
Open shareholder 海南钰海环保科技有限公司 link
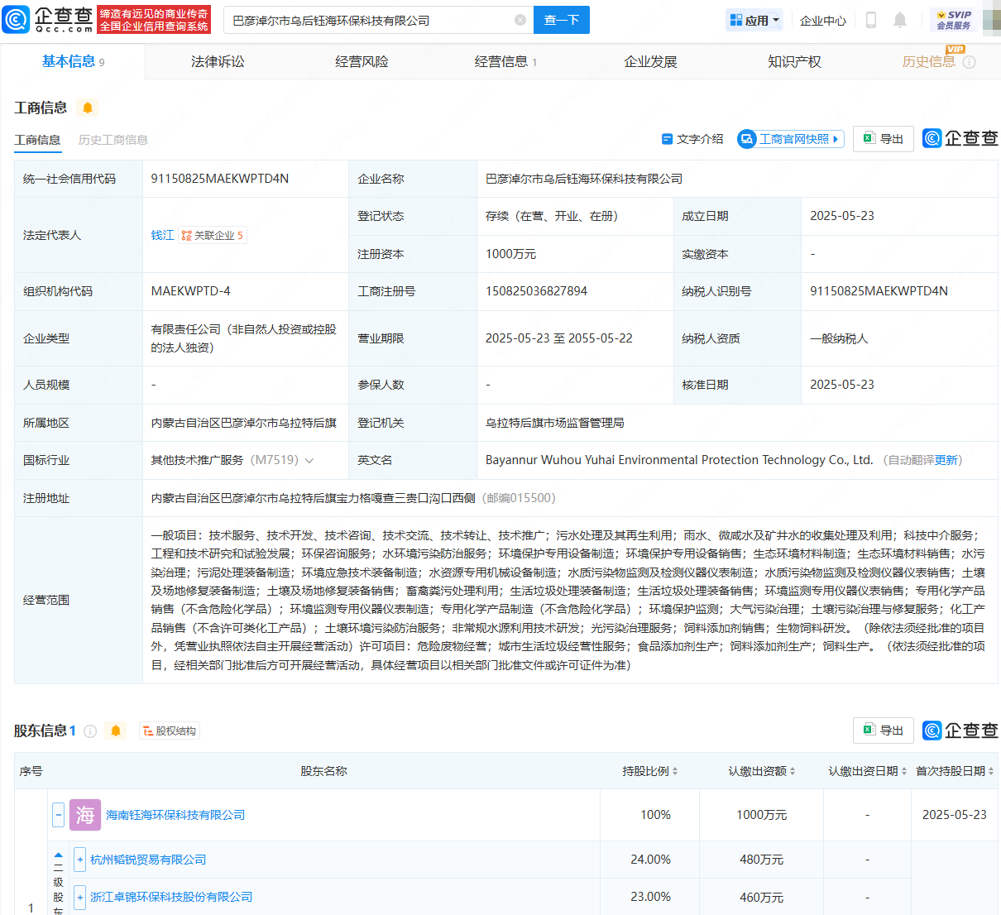coord(175,815)
